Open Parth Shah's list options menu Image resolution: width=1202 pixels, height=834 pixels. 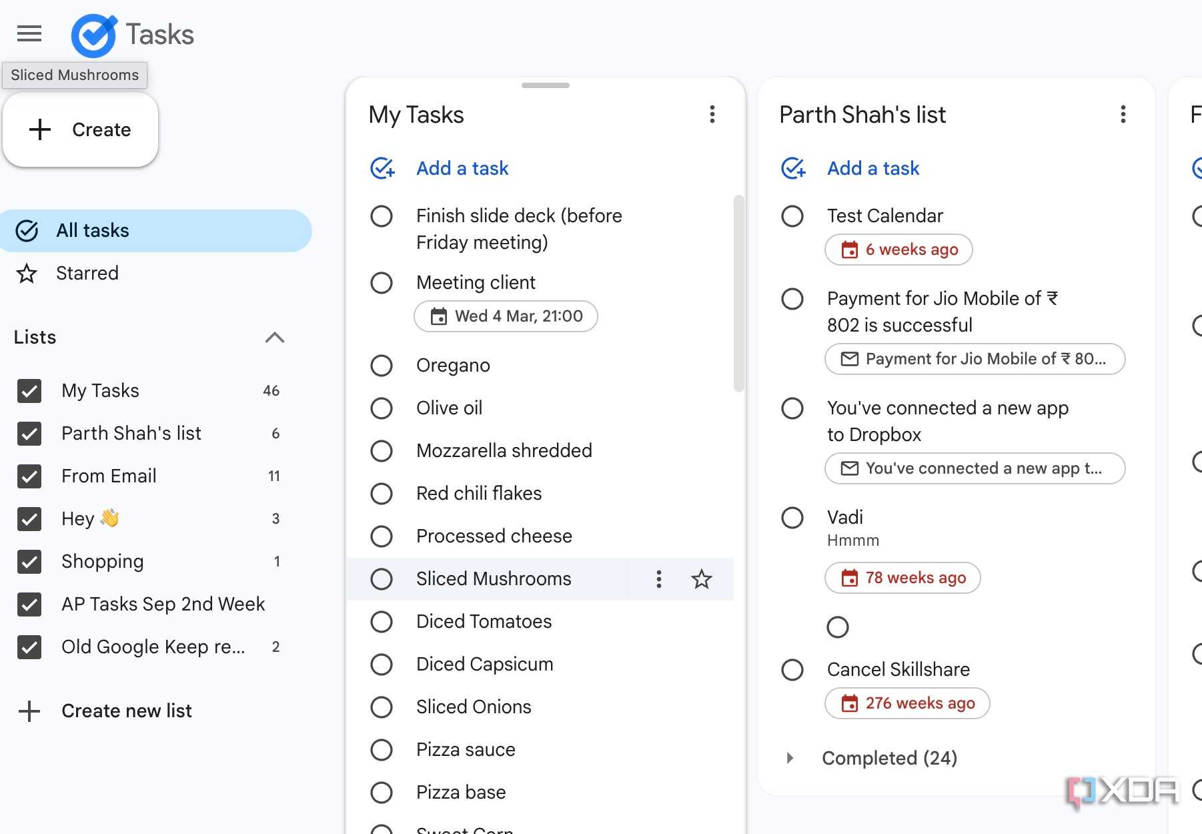(1123, 115)
